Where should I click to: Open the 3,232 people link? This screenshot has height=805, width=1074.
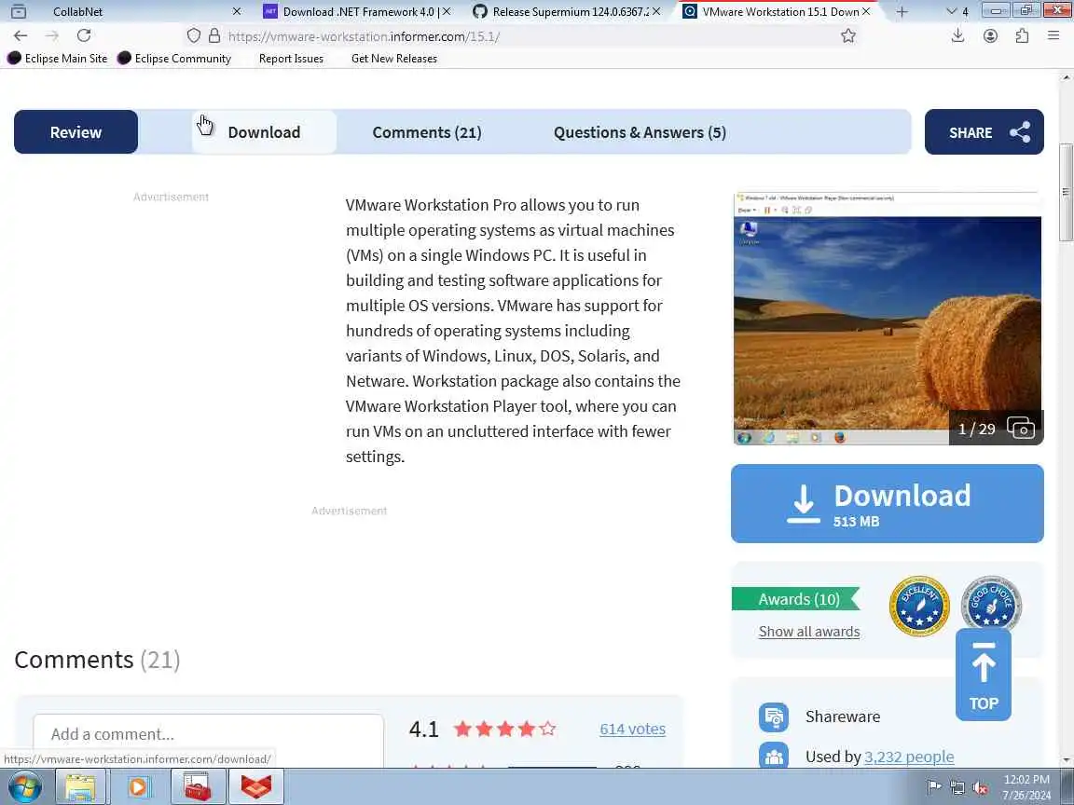[909, 757]
